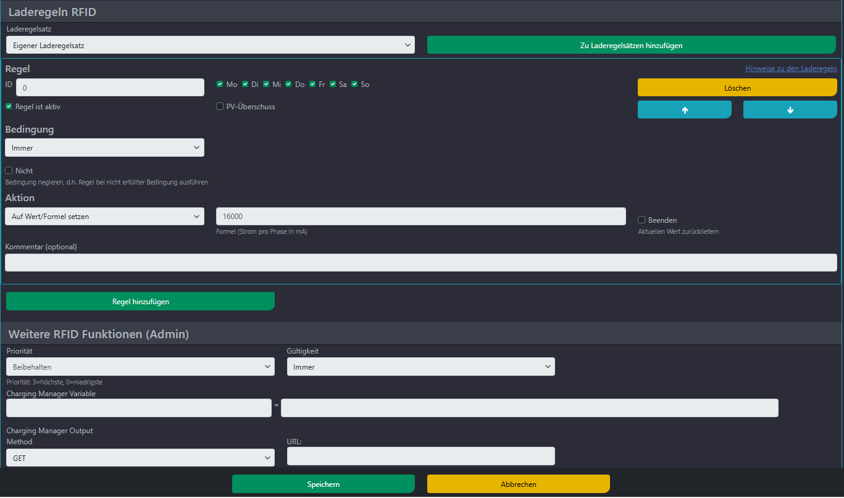Click Speichern to save settings
Viewport: 844px width, 498px height.
click(x=323, y=484)
